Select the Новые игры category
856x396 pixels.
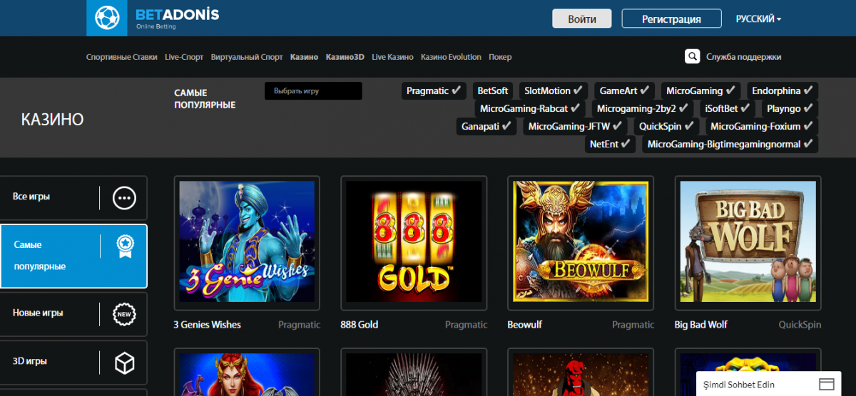[x=73, y=313]
